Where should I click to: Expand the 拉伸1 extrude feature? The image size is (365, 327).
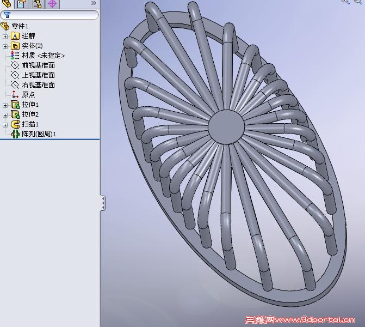pyautogui.click(x=5, y=105)
